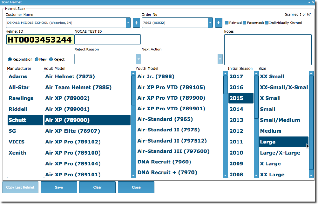Screen dimensions: 318x206
Task: Expand the Next Action dropdown
Action: (x=220, y=59)
